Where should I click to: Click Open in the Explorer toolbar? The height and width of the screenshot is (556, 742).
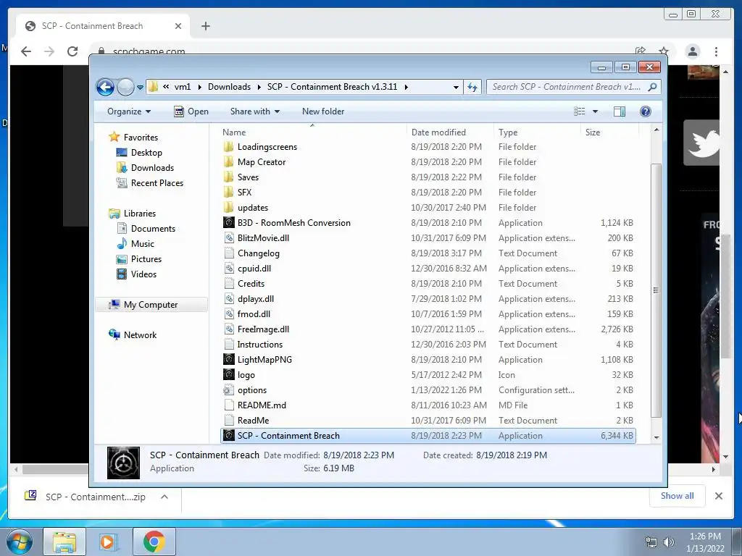(191, 111)
